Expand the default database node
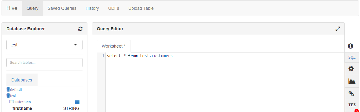 [x=14, y=89]
